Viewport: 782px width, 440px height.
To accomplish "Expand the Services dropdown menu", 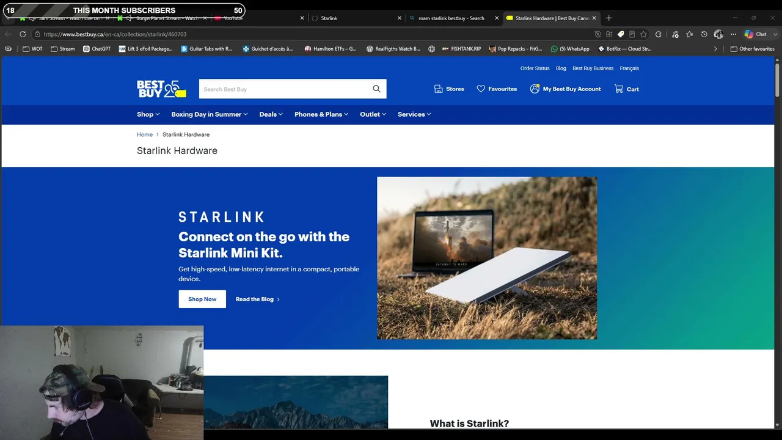I will tap(414, 114).
